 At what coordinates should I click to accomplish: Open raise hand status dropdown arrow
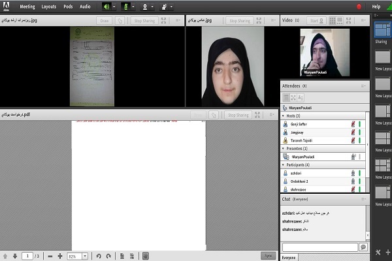pyautogui.click(x=171, y=7)
